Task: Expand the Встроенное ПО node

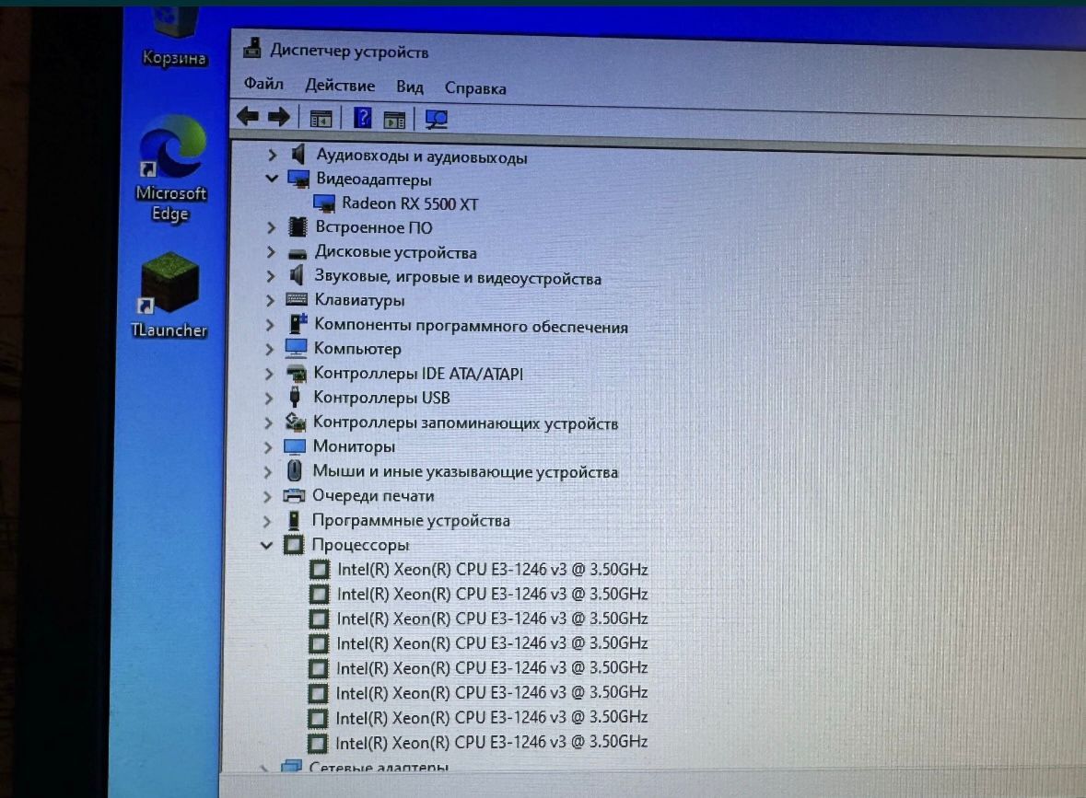Action: coord(271,227)
